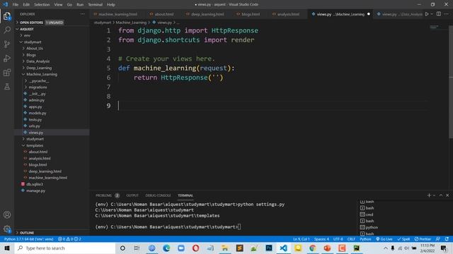Open the Terminal menu
Image resolution: width=453 pixels, height=254 pixels.
click(x=96, y=4)
